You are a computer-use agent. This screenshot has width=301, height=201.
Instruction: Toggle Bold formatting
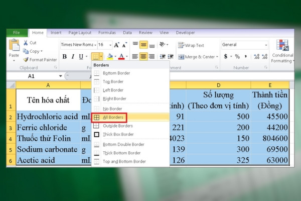pos(65,57)
